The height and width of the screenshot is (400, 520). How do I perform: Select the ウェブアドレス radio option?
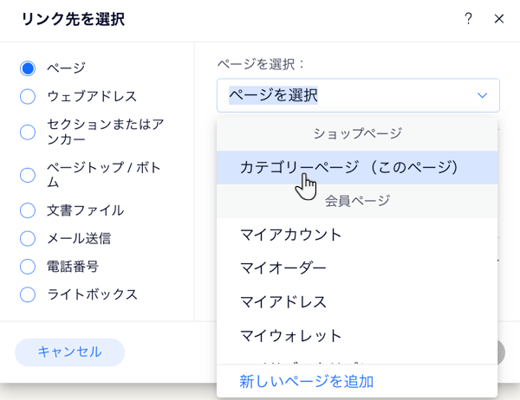point(28,96)
